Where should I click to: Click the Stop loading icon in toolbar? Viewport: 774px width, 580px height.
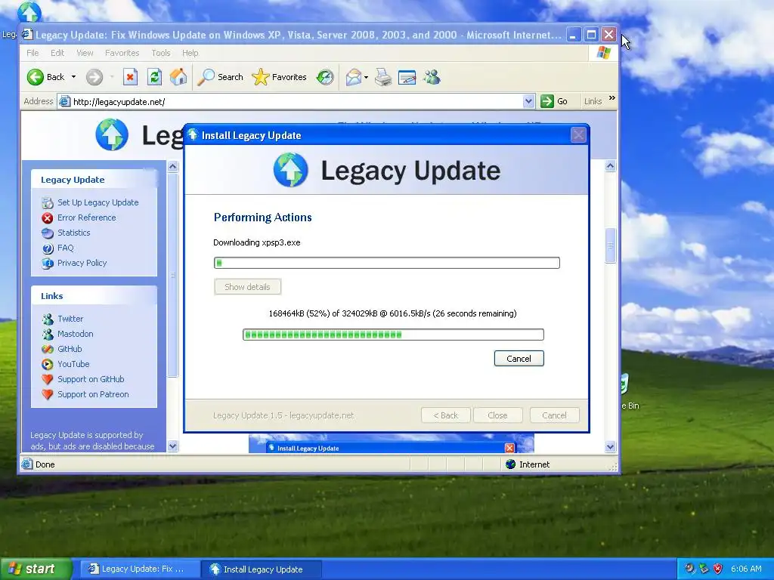tap(130, 77)
